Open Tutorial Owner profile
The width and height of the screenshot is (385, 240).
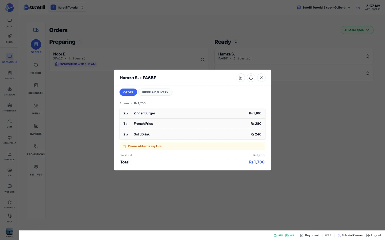coord(350,235)
